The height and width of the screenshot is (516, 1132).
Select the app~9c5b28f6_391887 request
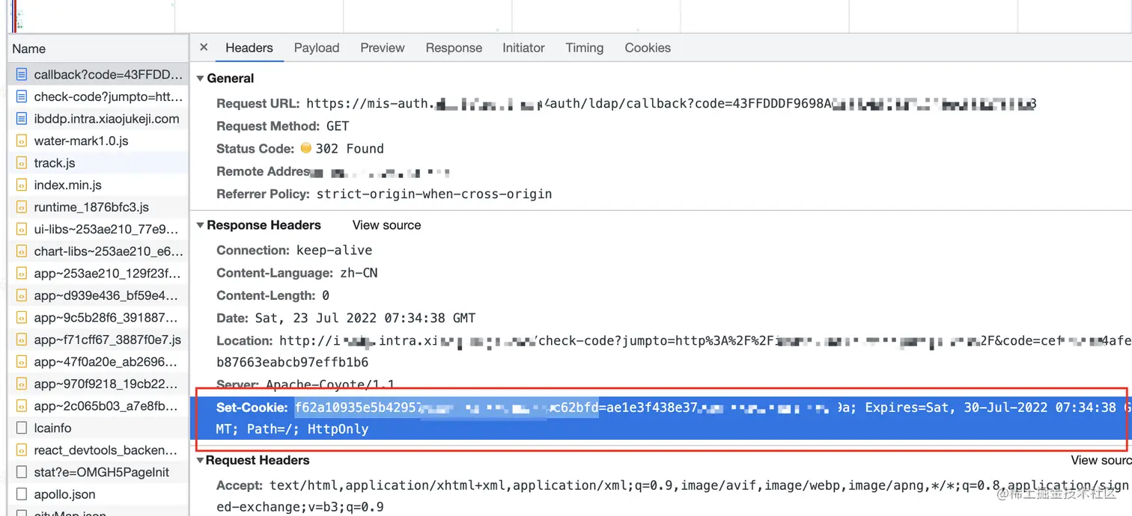click(98, 318)
